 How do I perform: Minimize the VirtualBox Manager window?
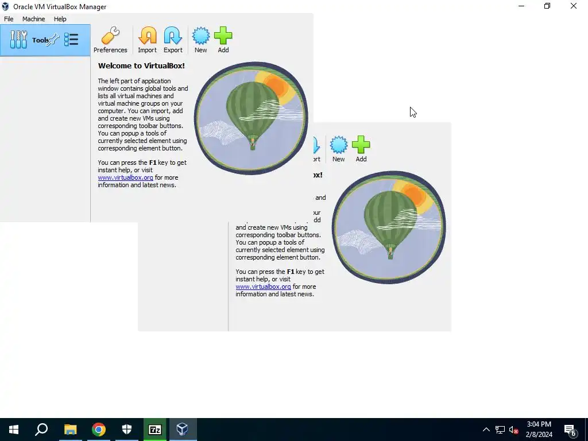tap(521, 6)
